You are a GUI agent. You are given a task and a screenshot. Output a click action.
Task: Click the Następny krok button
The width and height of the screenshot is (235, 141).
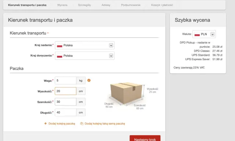pos(145,138)
